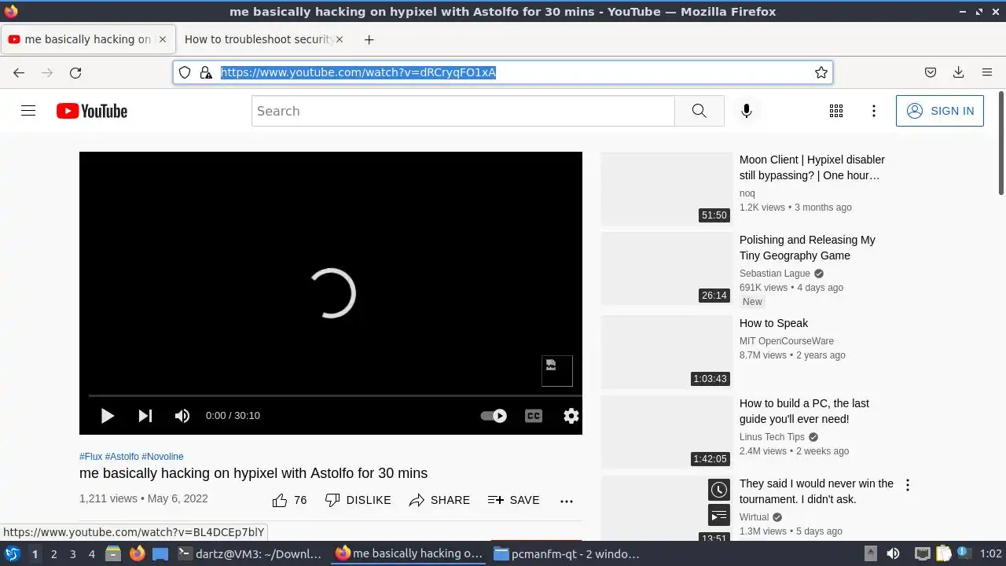Toggle closed captions
The height and width of the screenshot is (566, 1006).
(534, 416)
